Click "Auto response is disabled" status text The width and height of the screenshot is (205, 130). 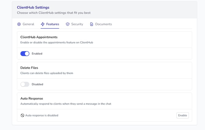point(42,115)
